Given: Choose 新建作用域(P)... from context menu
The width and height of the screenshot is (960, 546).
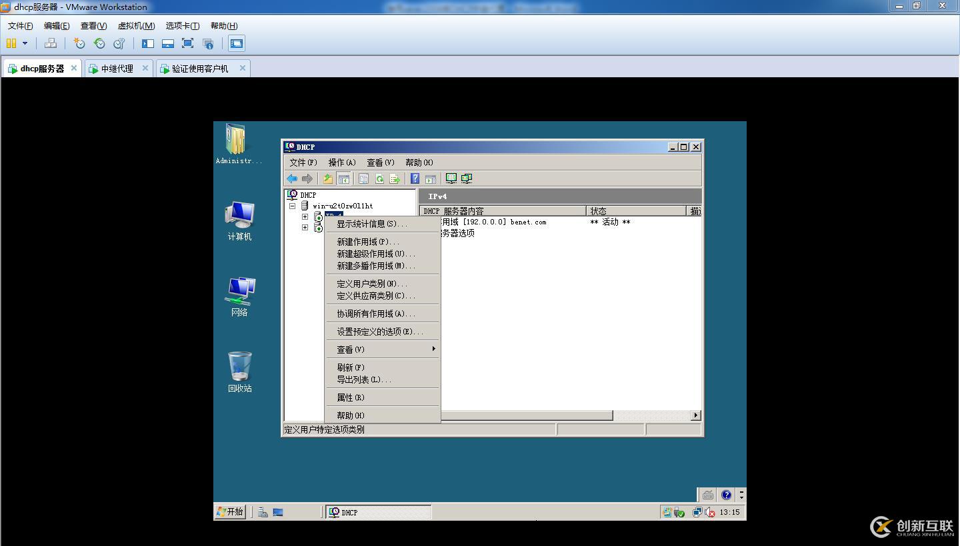Looking at the screenshot, I should [x=383, y=242].
